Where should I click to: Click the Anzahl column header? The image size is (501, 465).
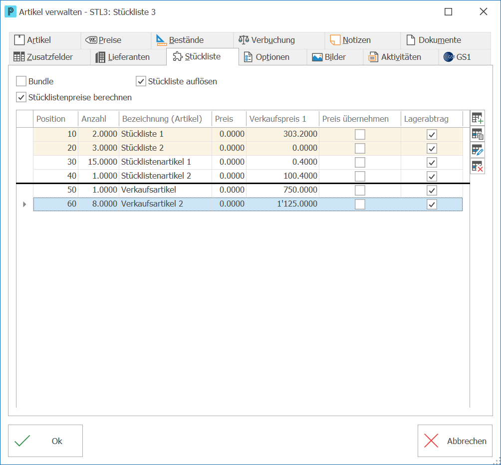[x=98, y=119]
